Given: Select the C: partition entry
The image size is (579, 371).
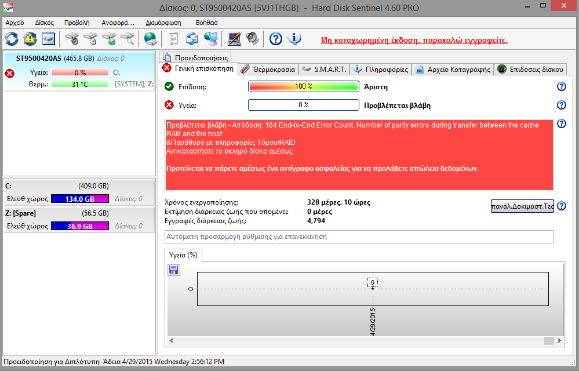Looking at the screenshot, I should click(x=79, y=192).
